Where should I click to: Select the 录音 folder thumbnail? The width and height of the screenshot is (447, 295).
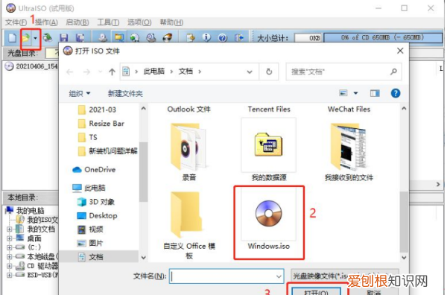tap(188, 151)
